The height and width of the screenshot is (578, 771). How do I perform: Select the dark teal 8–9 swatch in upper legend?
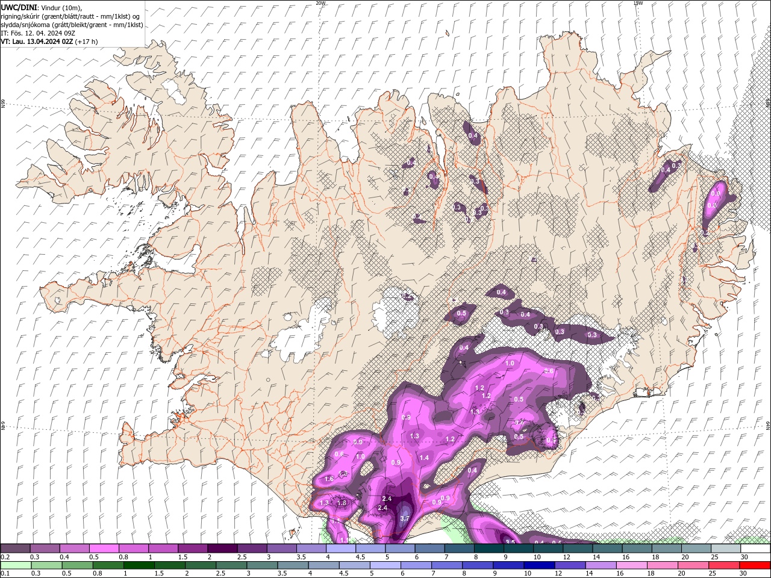pos(489,548)
